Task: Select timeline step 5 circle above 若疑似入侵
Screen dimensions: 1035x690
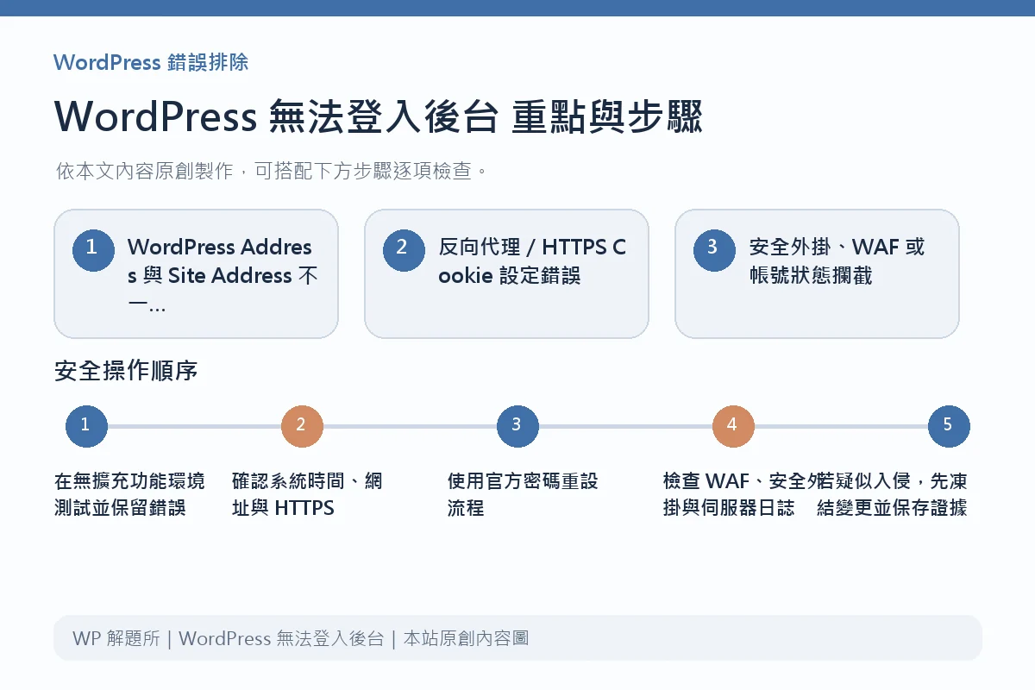Action: coord(949,426)
